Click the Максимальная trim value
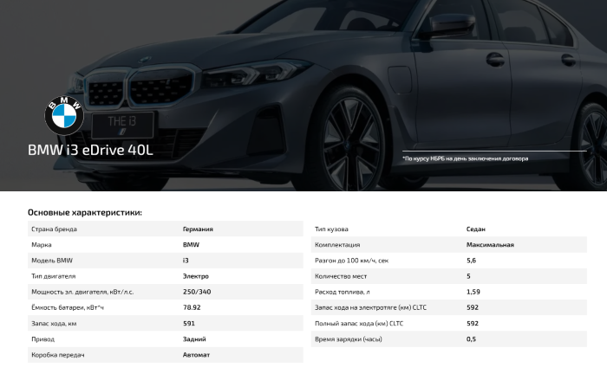607x374 pixels. click(490, 245)
